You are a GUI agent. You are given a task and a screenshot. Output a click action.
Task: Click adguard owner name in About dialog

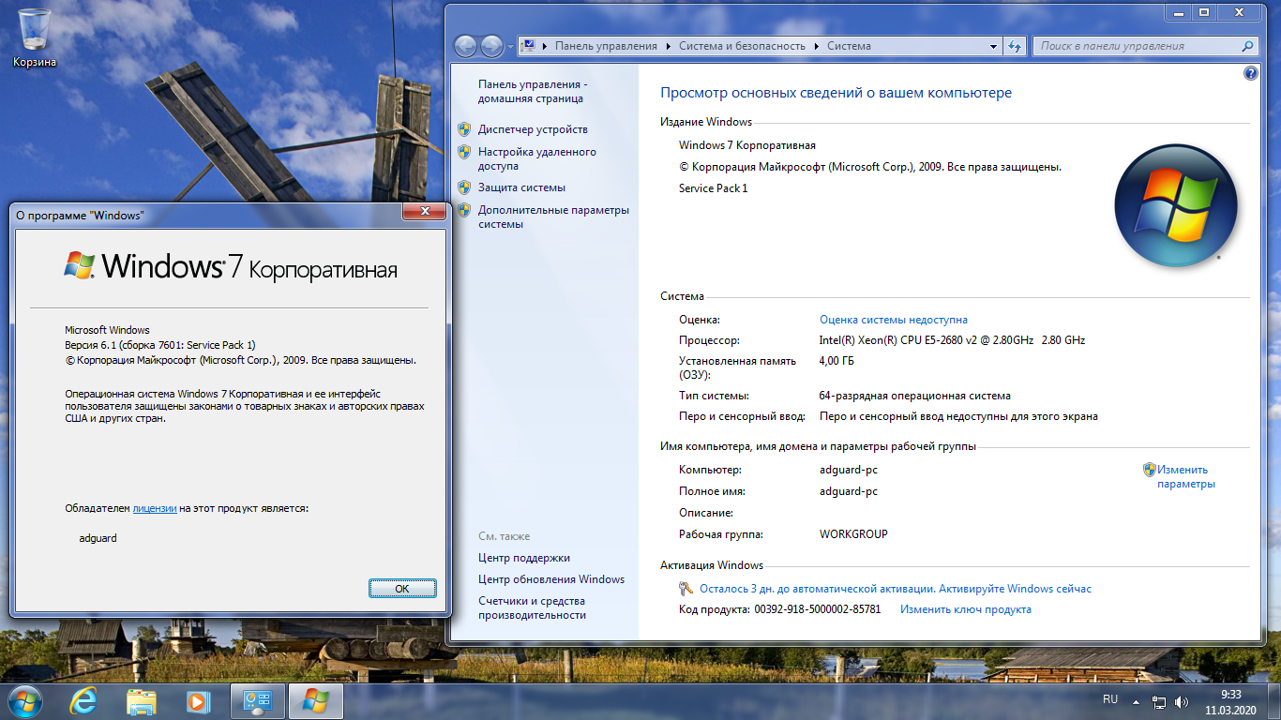(98, 538)
